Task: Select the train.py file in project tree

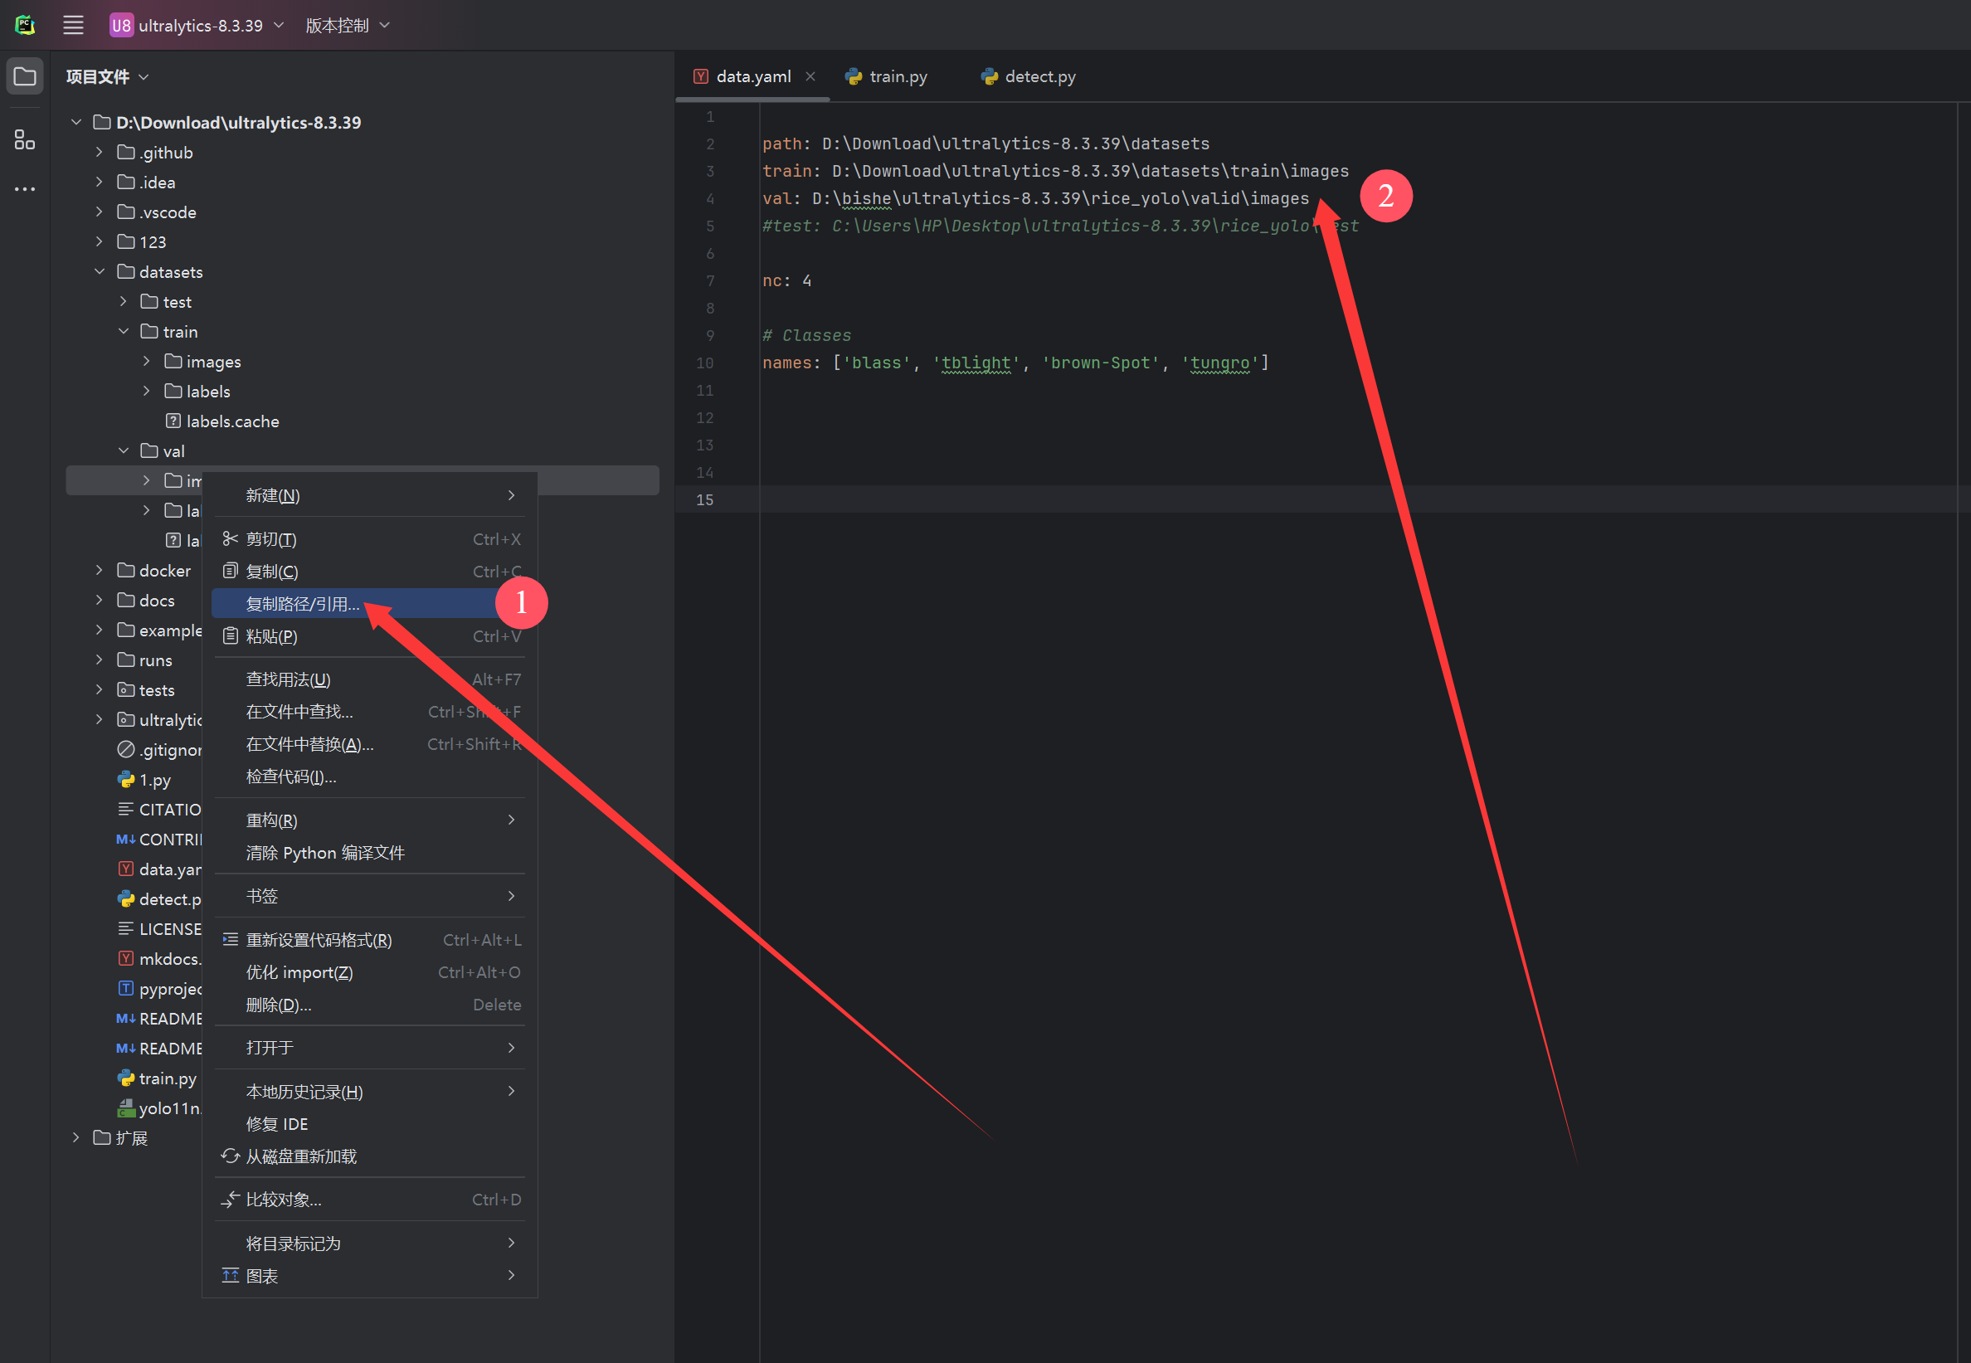Action: [168, 1078]
